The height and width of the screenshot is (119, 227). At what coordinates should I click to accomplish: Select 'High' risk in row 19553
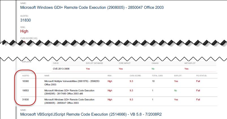[110, 90]
